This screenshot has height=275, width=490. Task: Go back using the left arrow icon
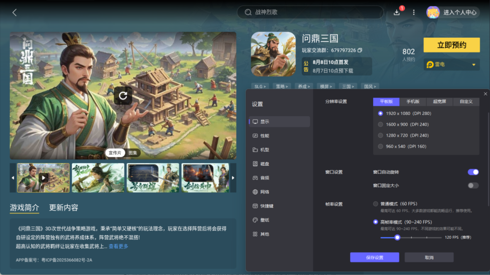pyautogui.click(x=15, y=13)
